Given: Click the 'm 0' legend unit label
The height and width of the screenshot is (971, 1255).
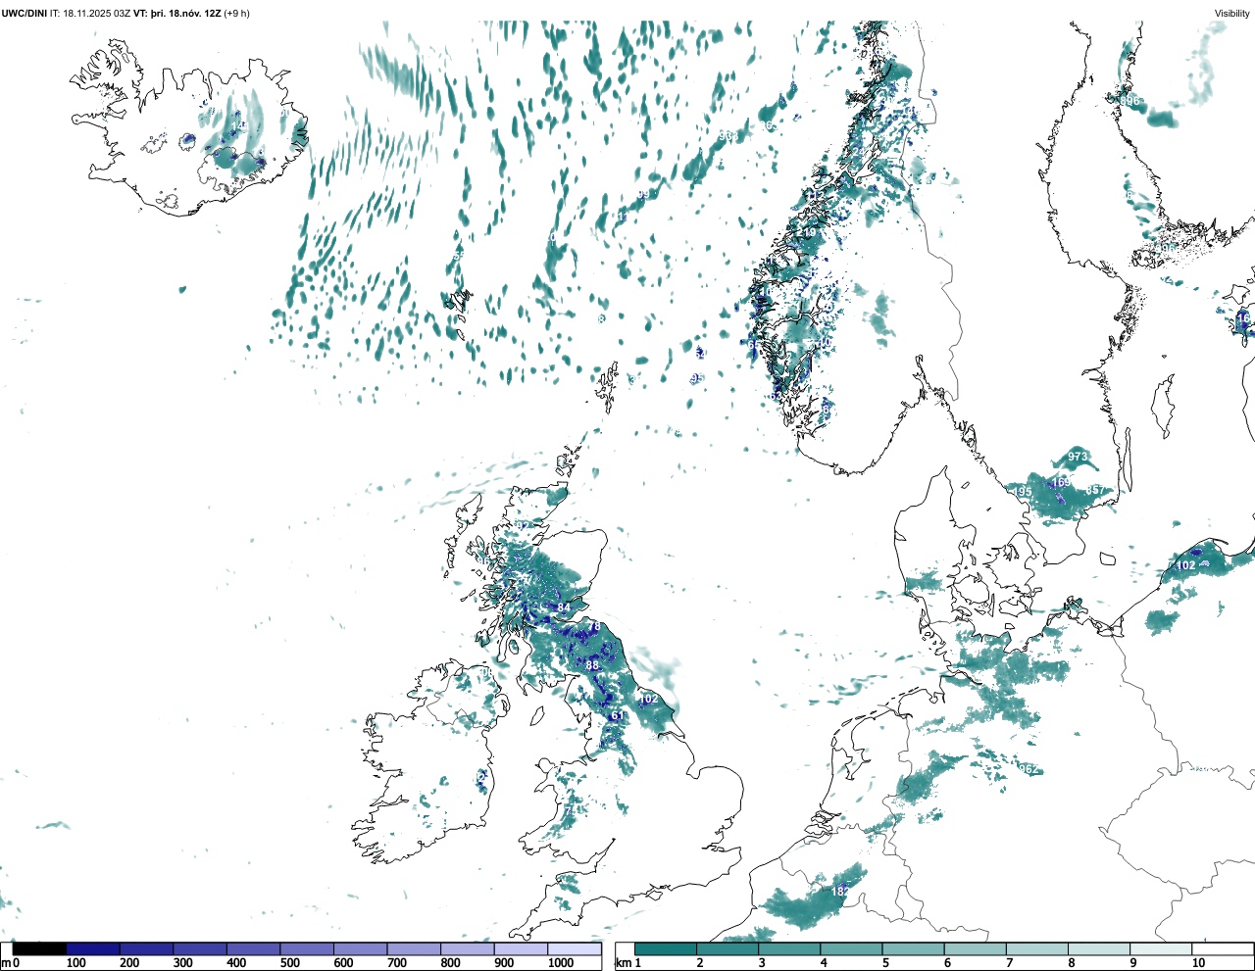Looking at the screenshot, I should 10,963.
